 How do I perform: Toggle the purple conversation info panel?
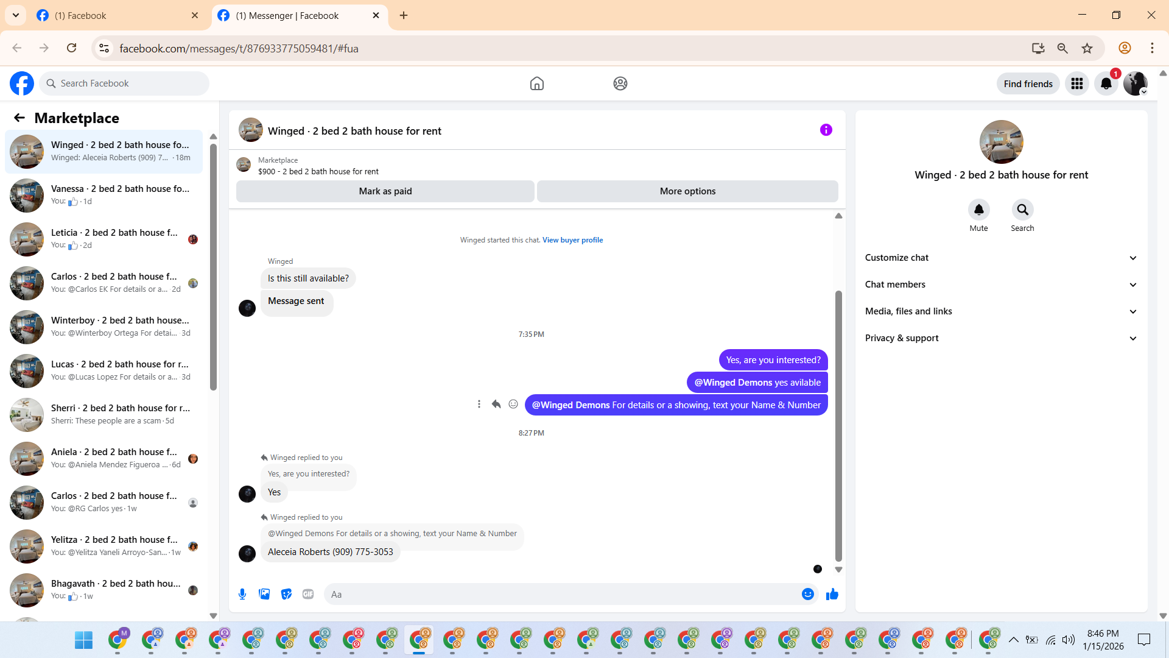826,130
